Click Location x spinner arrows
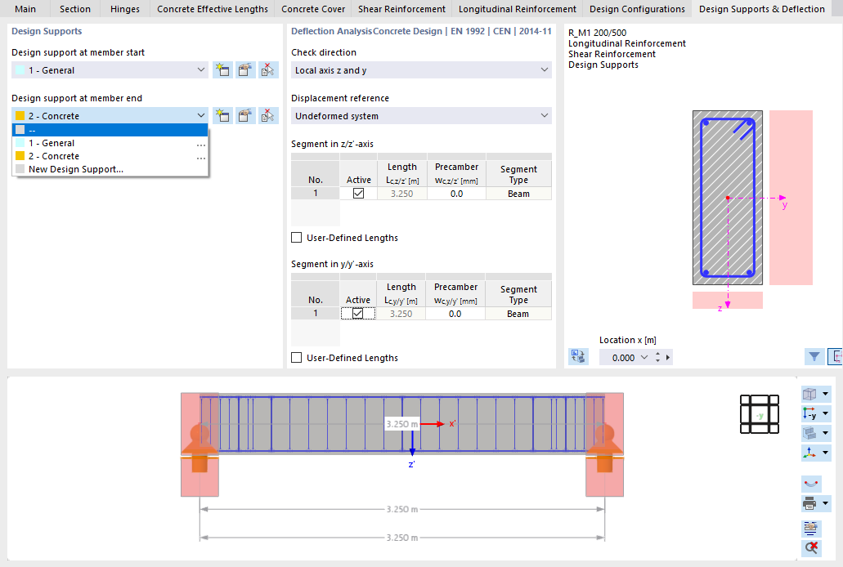 coord(657,357)
